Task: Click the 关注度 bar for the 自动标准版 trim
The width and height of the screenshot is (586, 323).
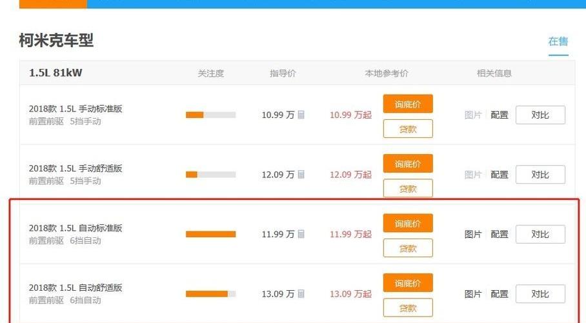Action: (211, 235)
